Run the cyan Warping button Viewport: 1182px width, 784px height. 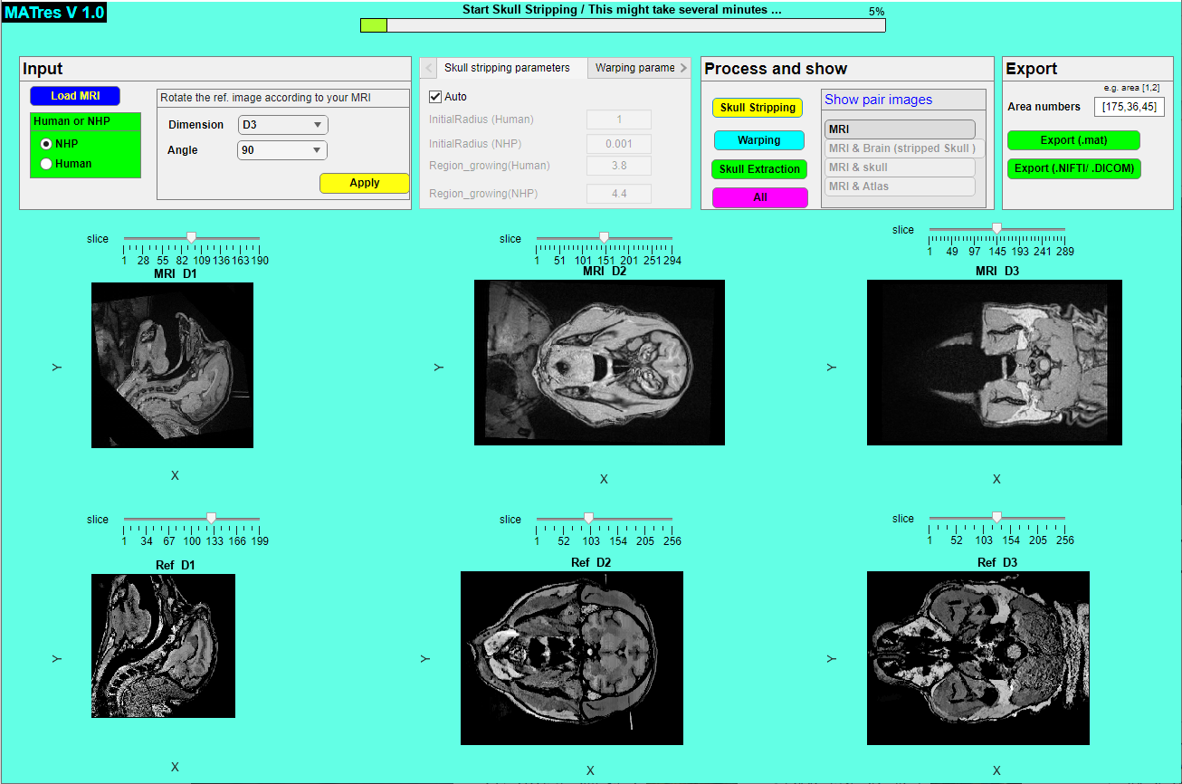point(759,140)
